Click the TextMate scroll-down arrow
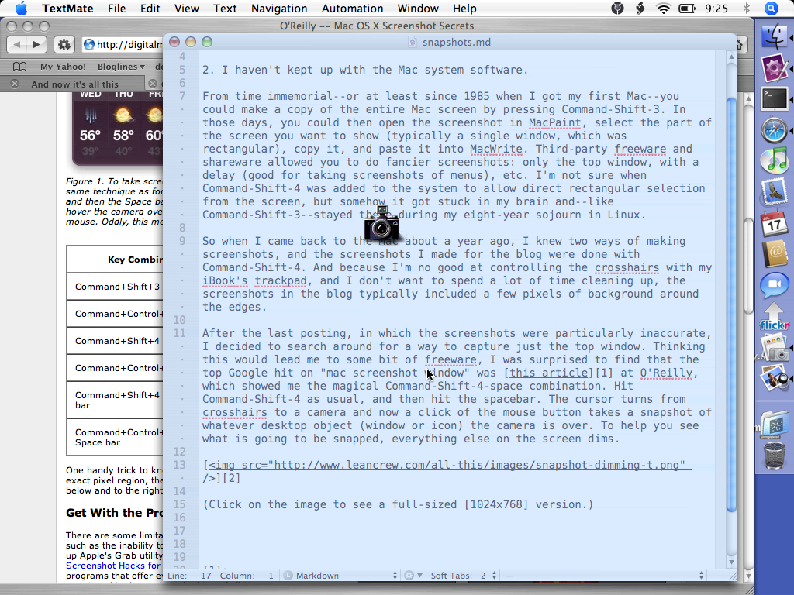This screenshot has width=794, height=595. pyautogui.click(x=731, y=562)
